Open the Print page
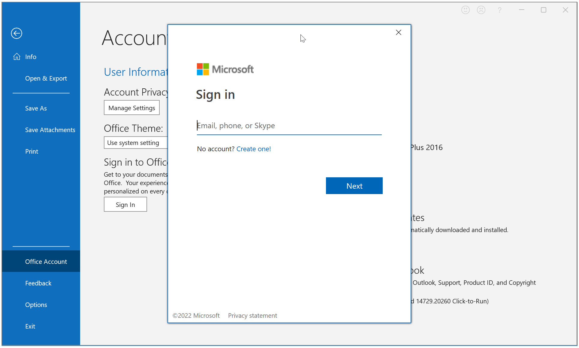 (32, 152)
